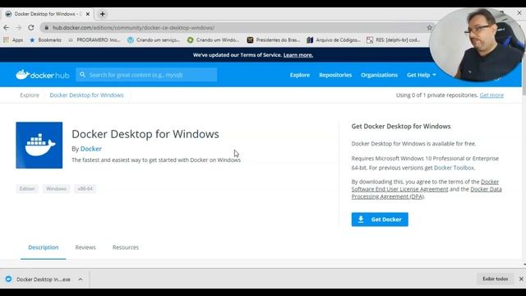The image size is (526, 296).
Task: Bookmark this page with the star icon
Action: 429,27
